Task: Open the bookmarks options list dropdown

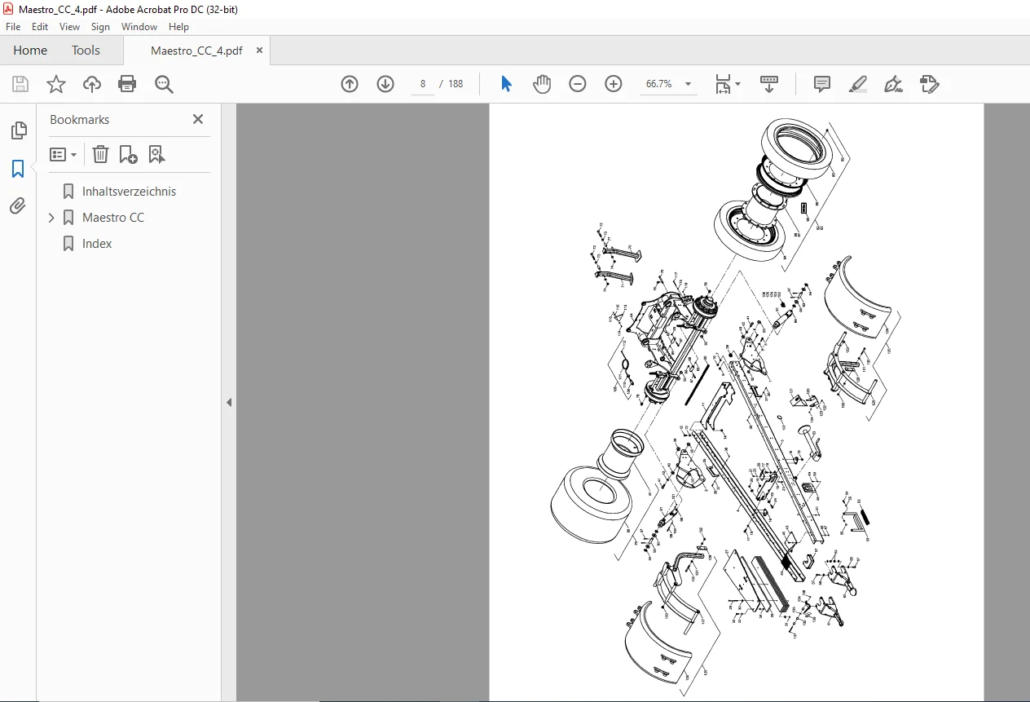Action: point(63,154)
